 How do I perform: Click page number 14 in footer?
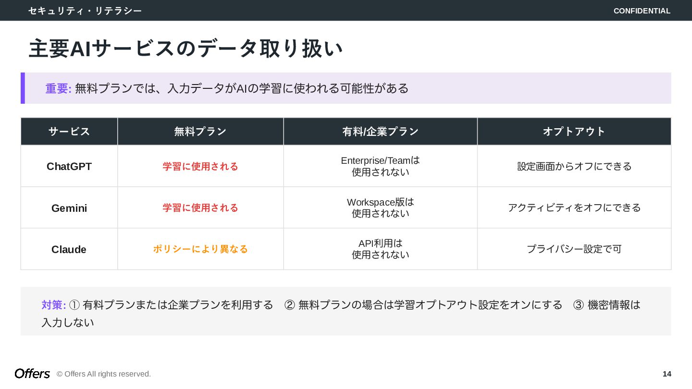tap(667, 374)
